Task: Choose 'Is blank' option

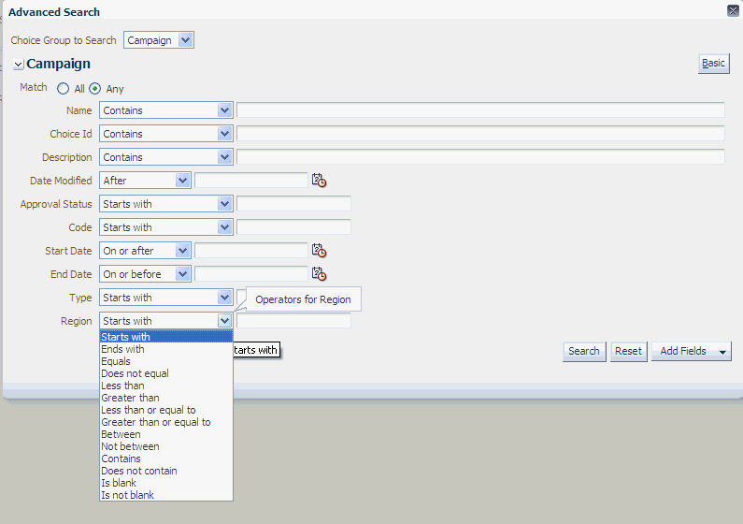Action: [x=165, y=483]
